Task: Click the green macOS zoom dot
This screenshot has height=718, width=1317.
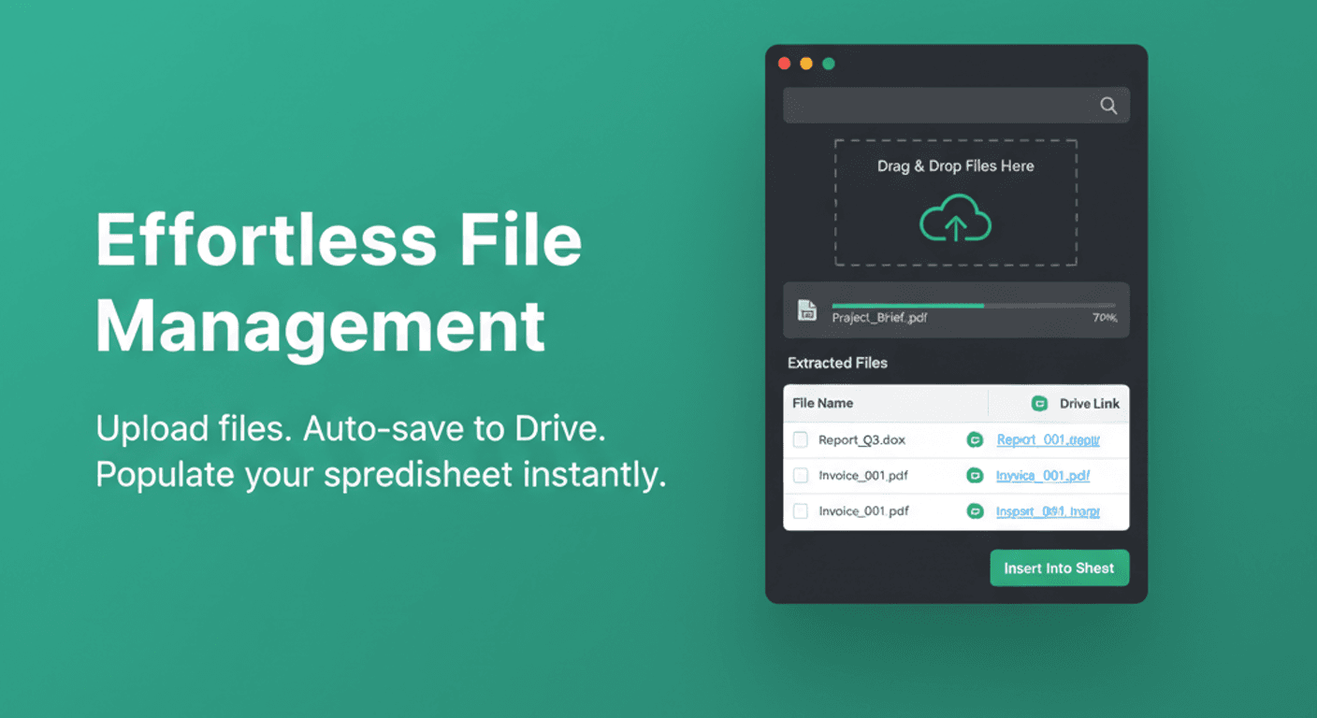Action: click(827, 63)
